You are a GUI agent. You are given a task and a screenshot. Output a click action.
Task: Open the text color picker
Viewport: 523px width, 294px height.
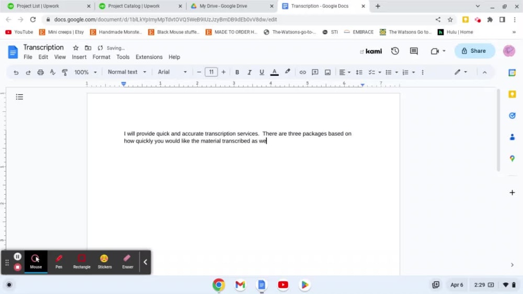click(274, 72)
